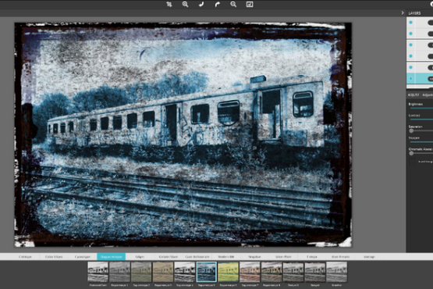
Task: Select the ADJUST panel tab
Action: click(x=413, y=95)
